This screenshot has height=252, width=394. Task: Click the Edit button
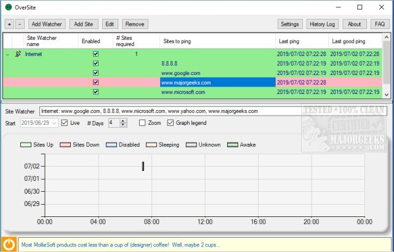[x=110, y=25]
